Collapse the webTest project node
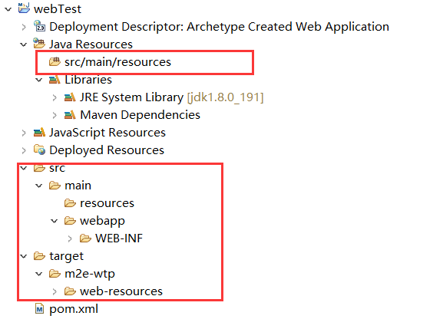443x319 pixels. 8,9
